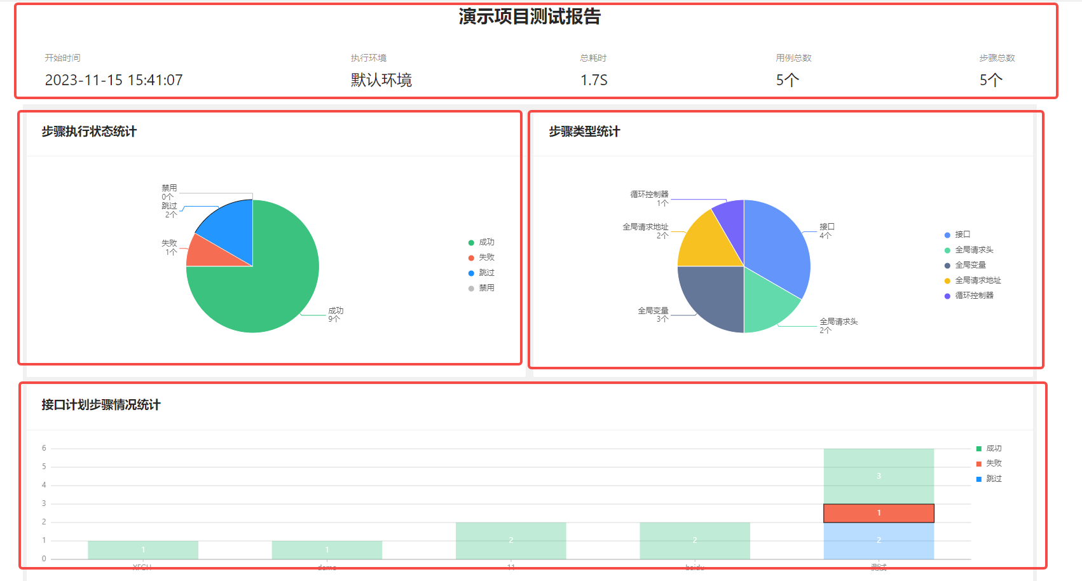
Task: Toggle 失败 legend in bar chart
Action: click(x=989, y=463)
